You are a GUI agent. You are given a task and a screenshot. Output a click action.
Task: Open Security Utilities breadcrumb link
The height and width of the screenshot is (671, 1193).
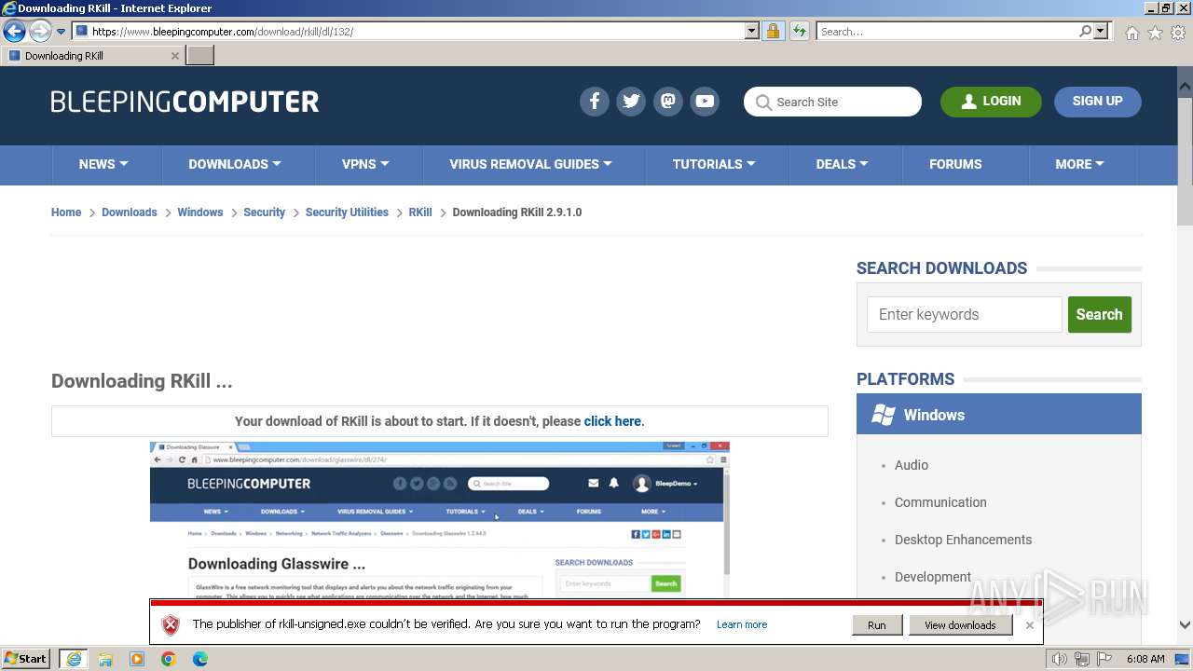[347, 212]
